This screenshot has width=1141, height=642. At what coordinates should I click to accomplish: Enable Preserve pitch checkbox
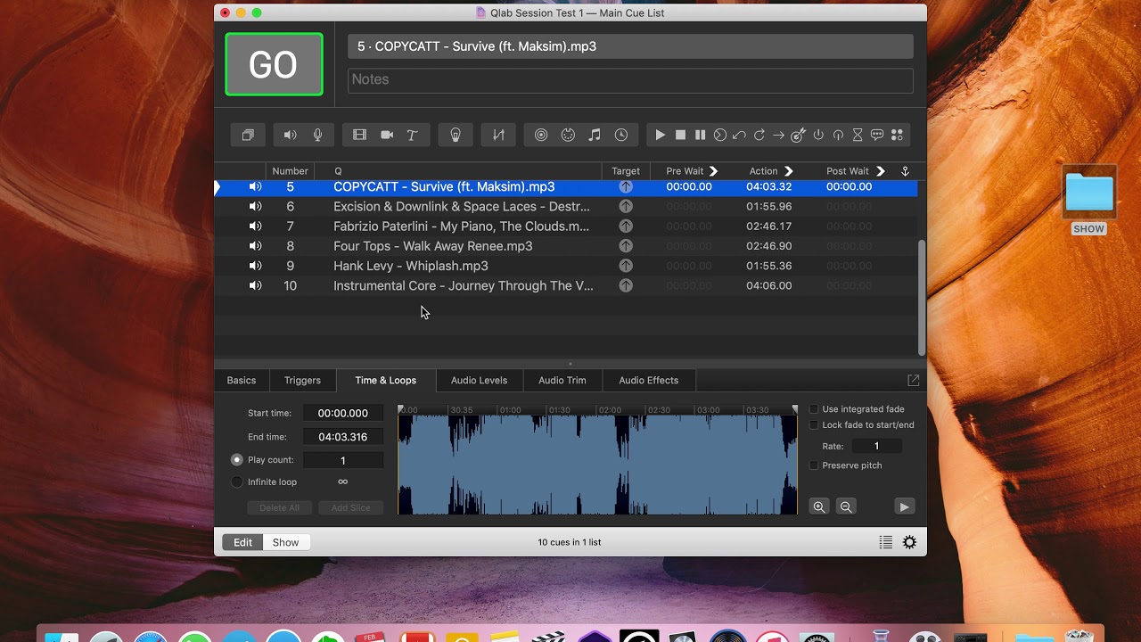click(x=813, y=465)
